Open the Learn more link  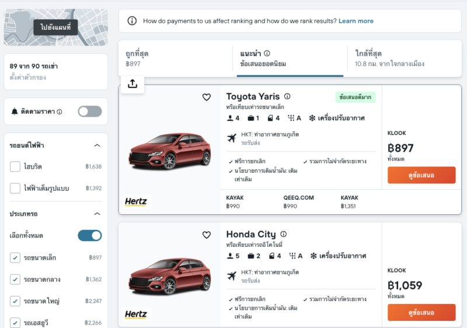(356, 21)
